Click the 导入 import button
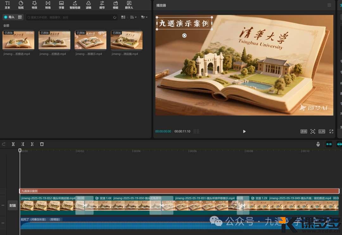The image size is (342, 235). point(9,17)
